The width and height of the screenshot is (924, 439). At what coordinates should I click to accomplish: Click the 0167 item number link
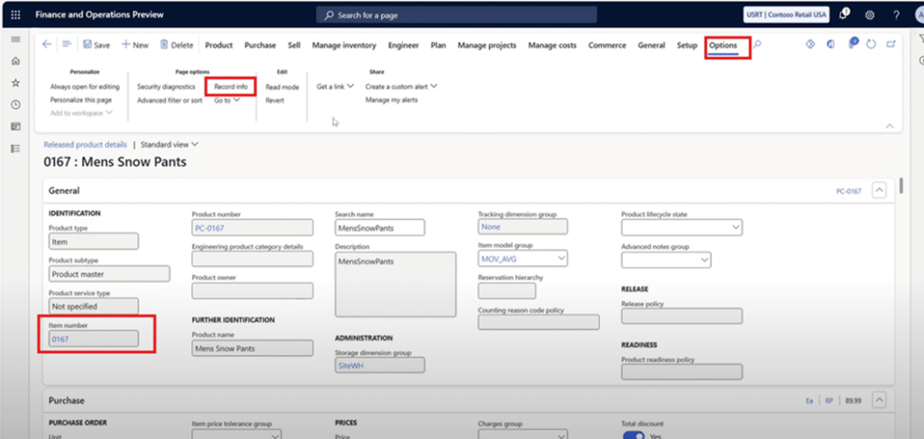tap(60, 339)
